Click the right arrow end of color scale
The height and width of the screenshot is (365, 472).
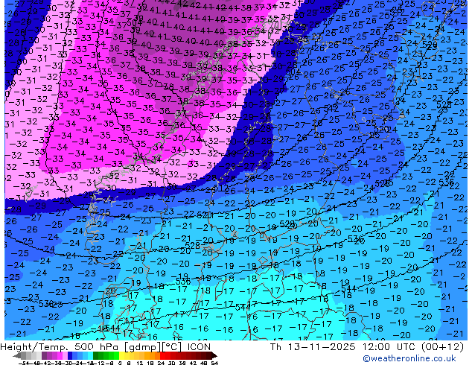coord(214,355)
